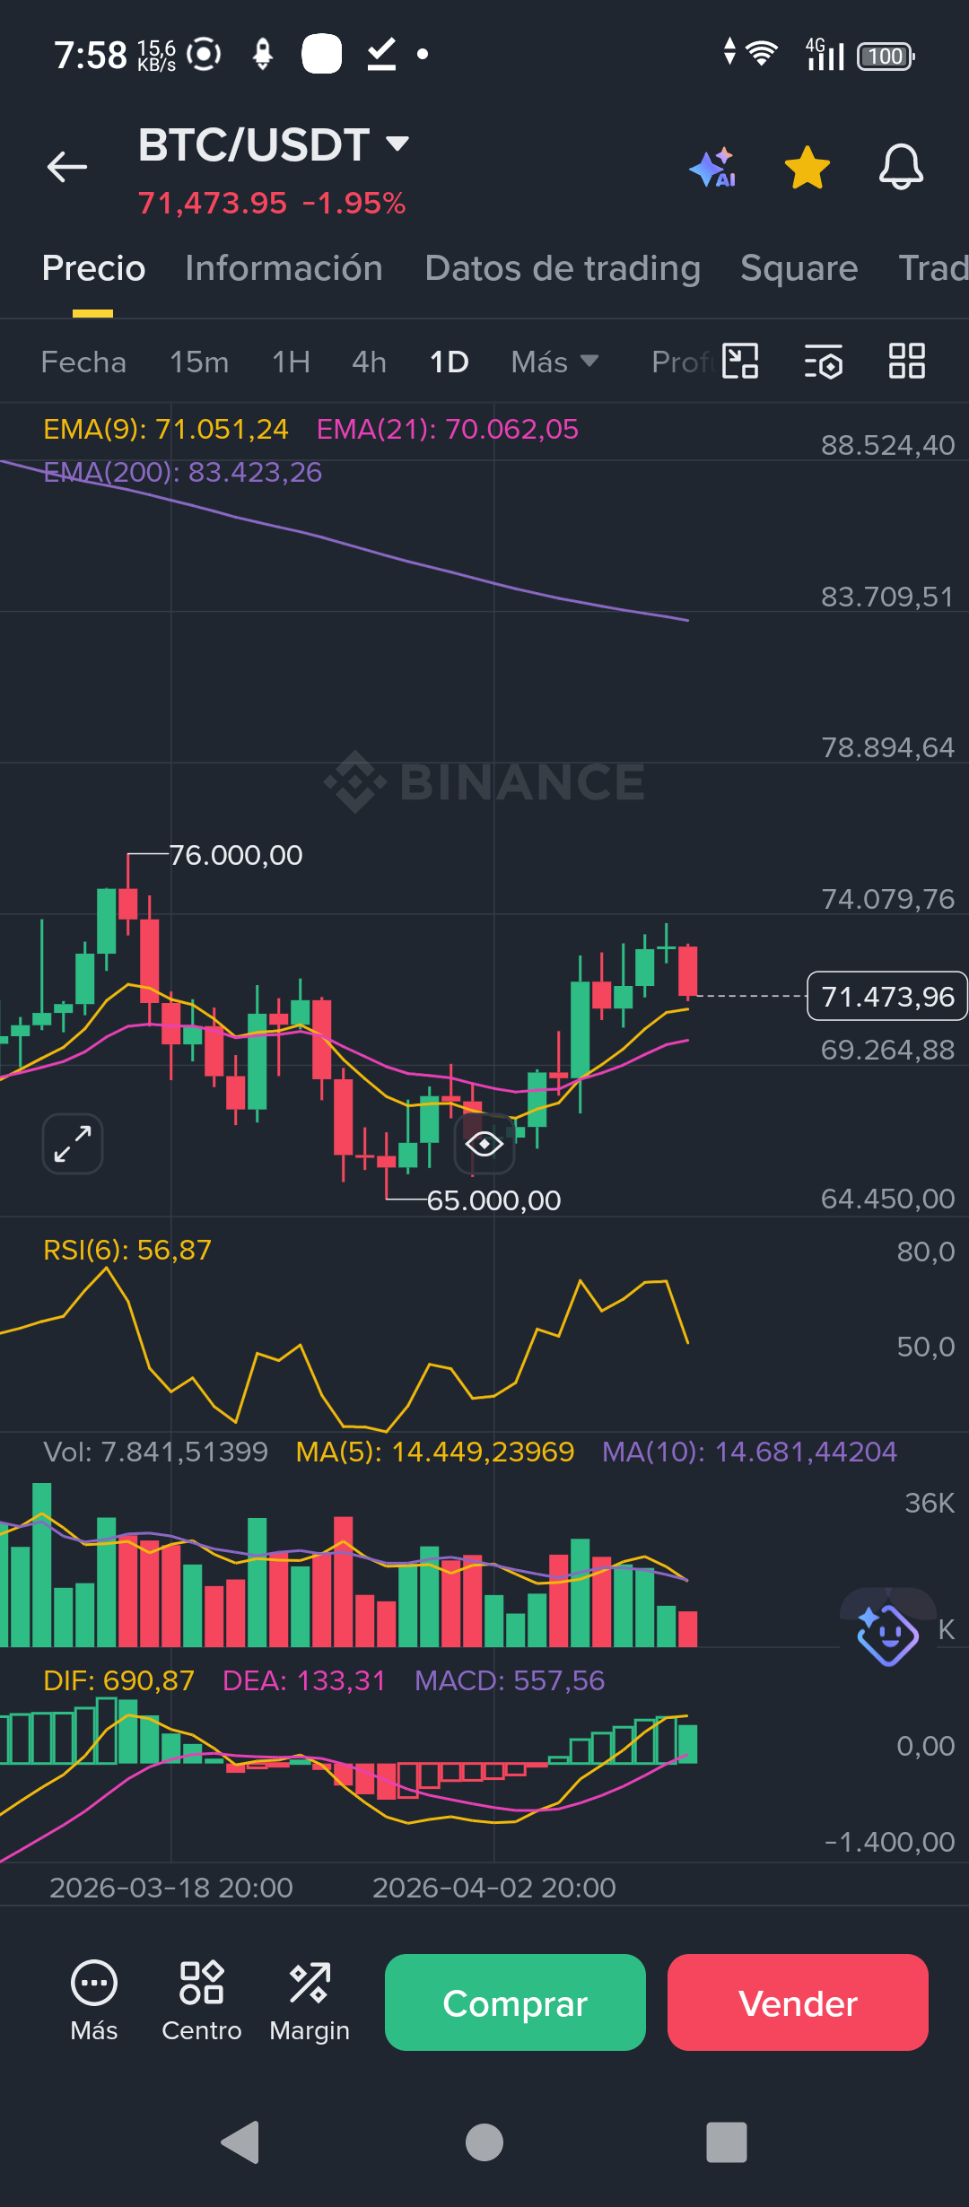Select the 4h timeframe
Image resolution: width=969 pixels, height=2207 pixels.
click(x=369, y=362)
